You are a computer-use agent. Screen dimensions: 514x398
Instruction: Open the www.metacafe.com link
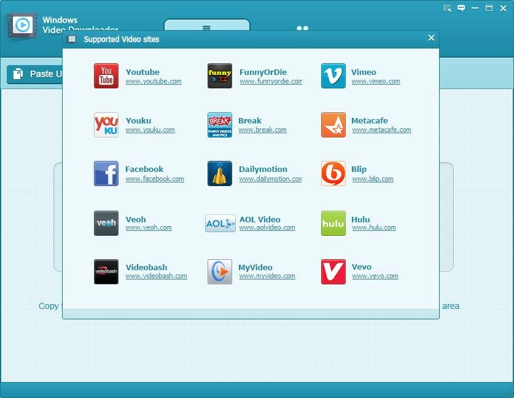(x=381, y=130)
